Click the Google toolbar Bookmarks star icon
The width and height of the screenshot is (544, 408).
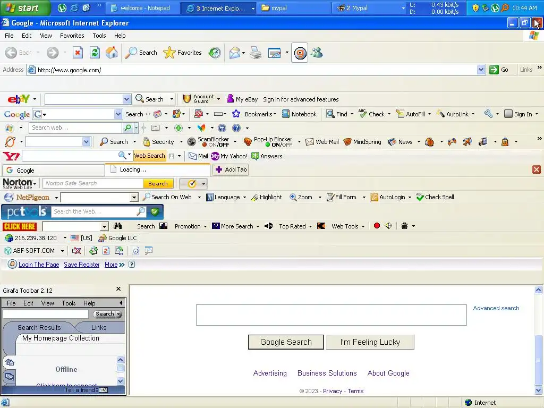tap(236, 114)
